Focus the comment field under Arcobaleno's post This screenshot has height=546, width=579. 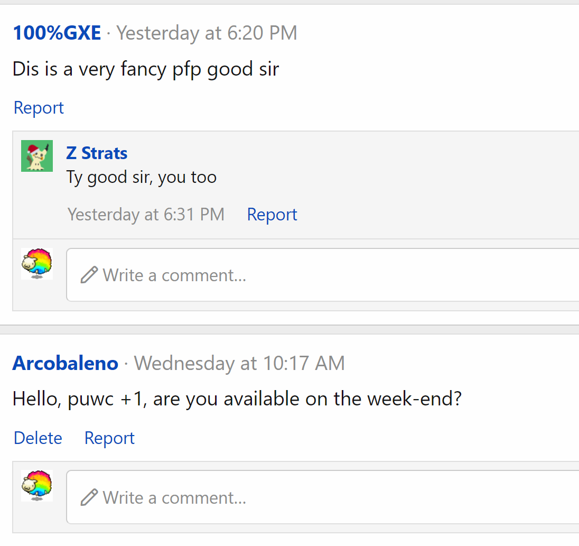tap(328, 497)
